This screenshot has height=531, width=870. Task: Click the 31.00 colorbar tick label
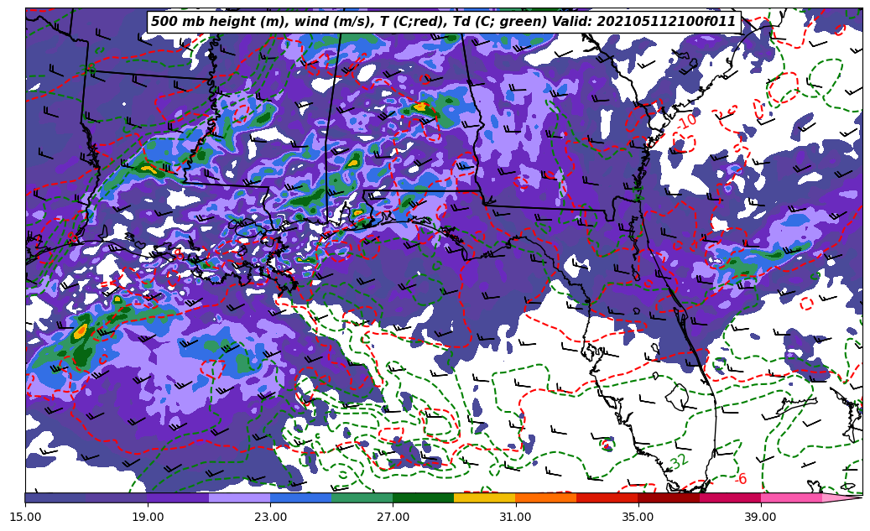pos(515,517)
